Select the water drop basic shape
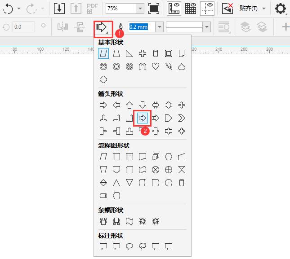 click(182, 66)
